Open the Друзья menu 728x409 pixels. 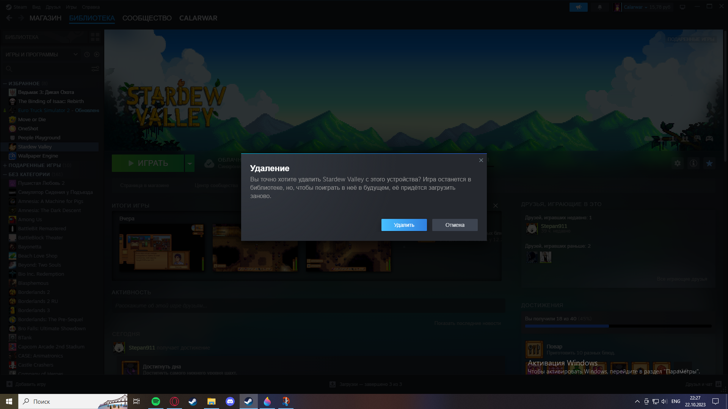pos(53,7)
